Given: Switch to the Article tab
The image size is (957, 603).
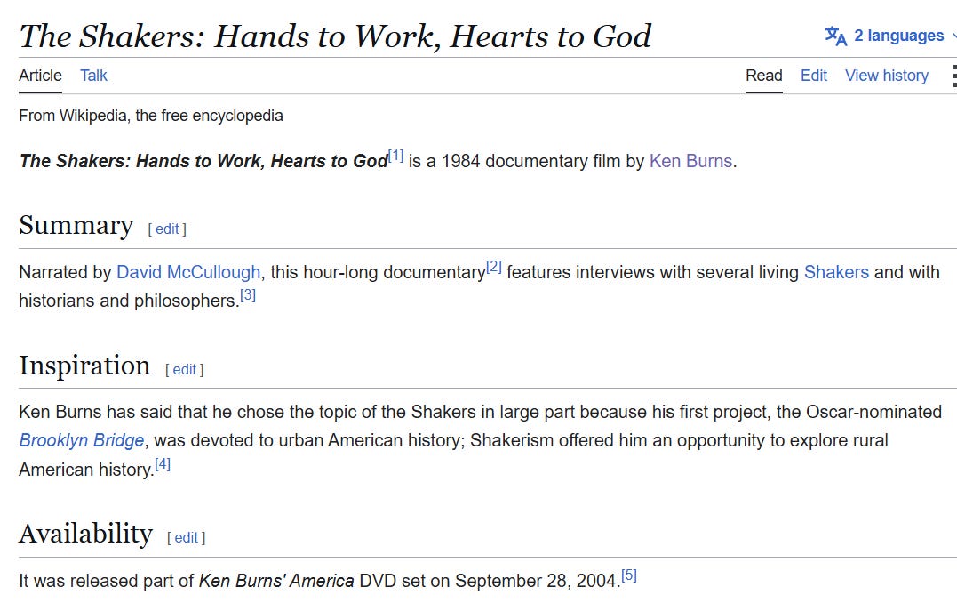Looking at the screenshot, I should coord(40,76).
